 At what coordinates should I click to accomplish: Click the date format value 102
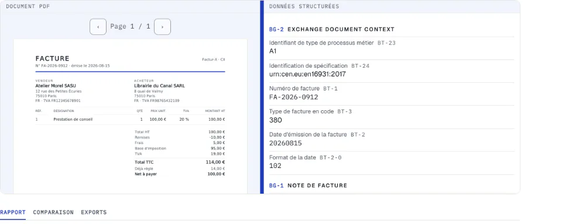pyautogui.click(x=275, y=166)
